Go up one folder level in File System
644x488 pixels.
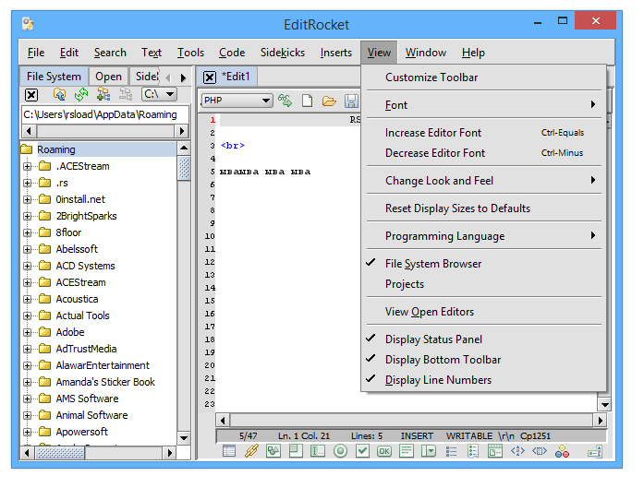[x=59, y=95]
